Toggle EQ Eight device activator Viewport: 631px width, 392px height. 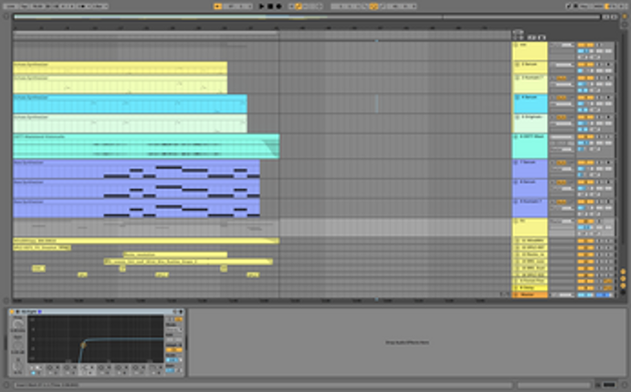tap(12, 312)
